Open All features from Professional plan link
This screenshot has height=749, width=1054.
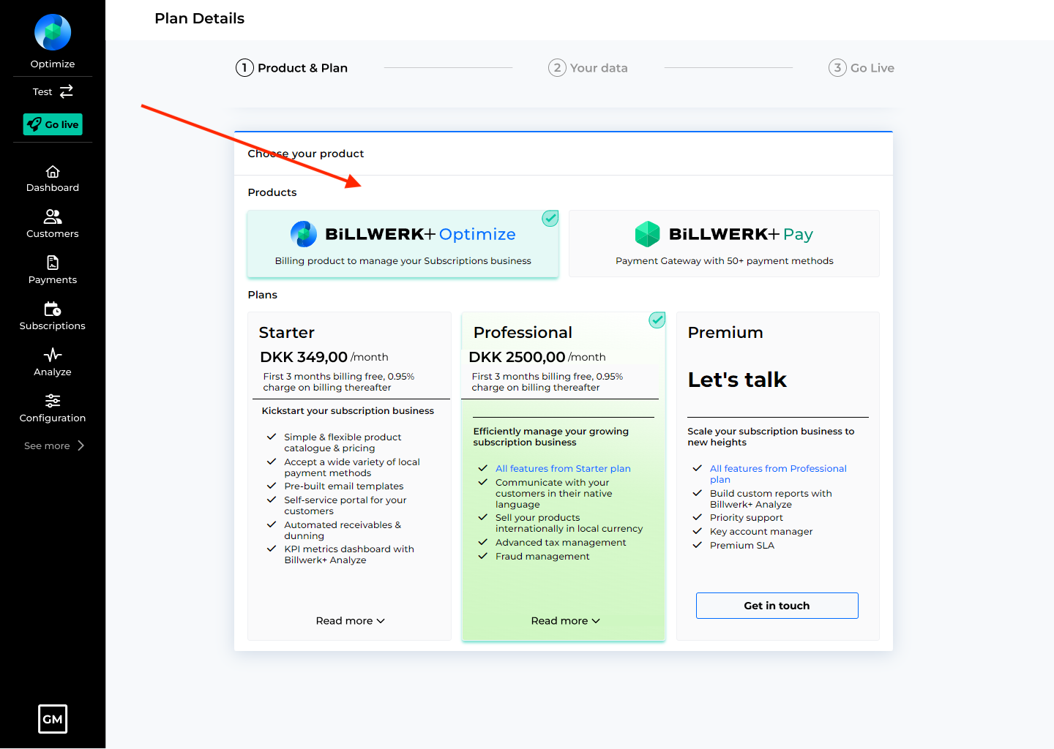pyautogui.click(x=778, y=474)
